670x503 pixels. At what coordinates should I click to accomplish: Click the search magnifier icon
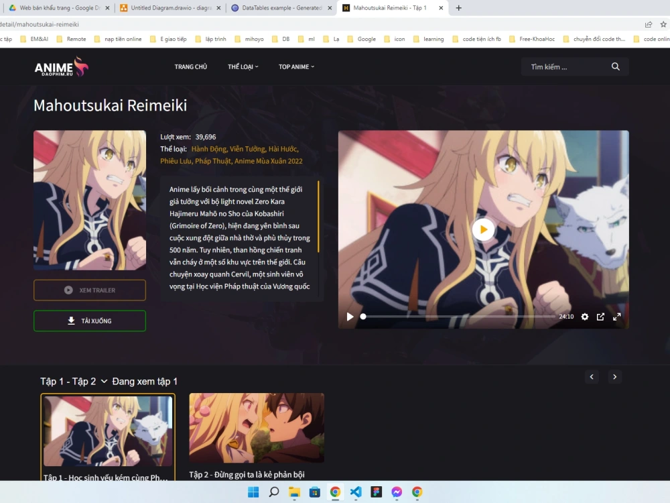(x=615, y=66)
